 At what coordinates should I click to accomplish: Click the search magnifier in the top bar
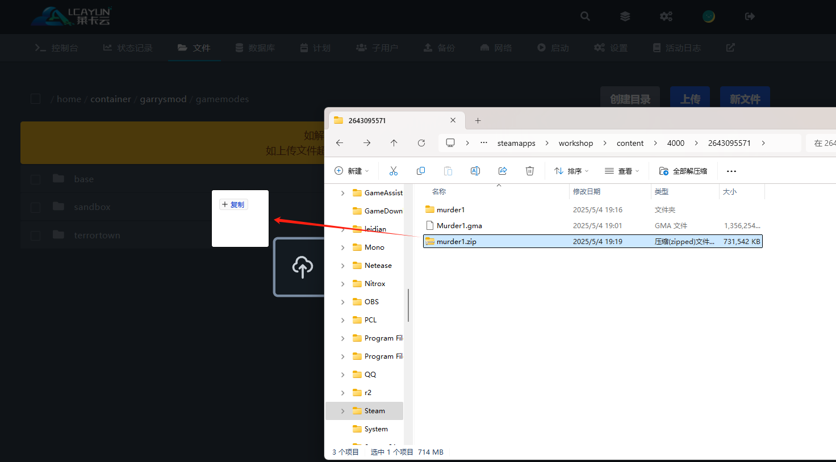pos(585,16)
